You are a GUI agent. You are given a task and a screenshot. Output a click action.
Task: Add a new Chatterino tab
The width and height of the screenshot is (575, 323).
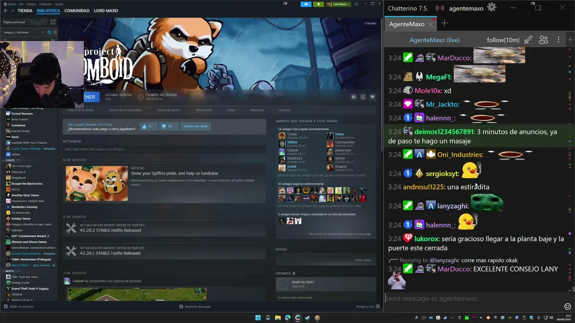(444, 23)
